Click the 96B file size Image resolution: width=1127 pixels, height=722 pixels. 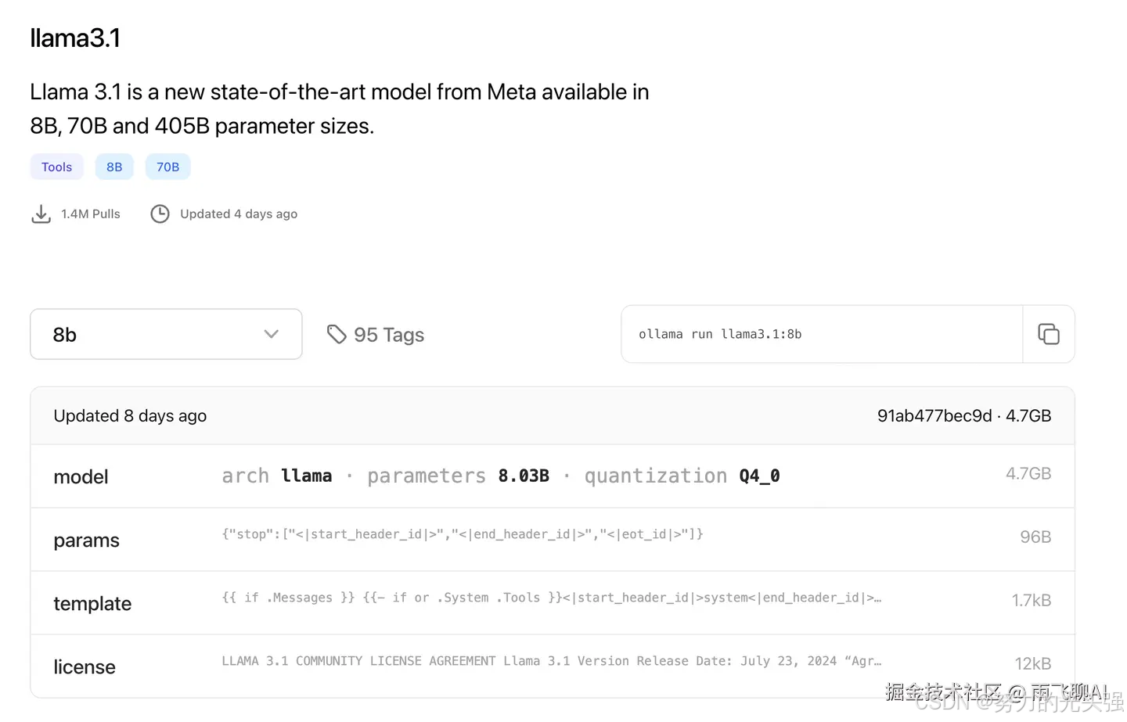point(1035,537)
